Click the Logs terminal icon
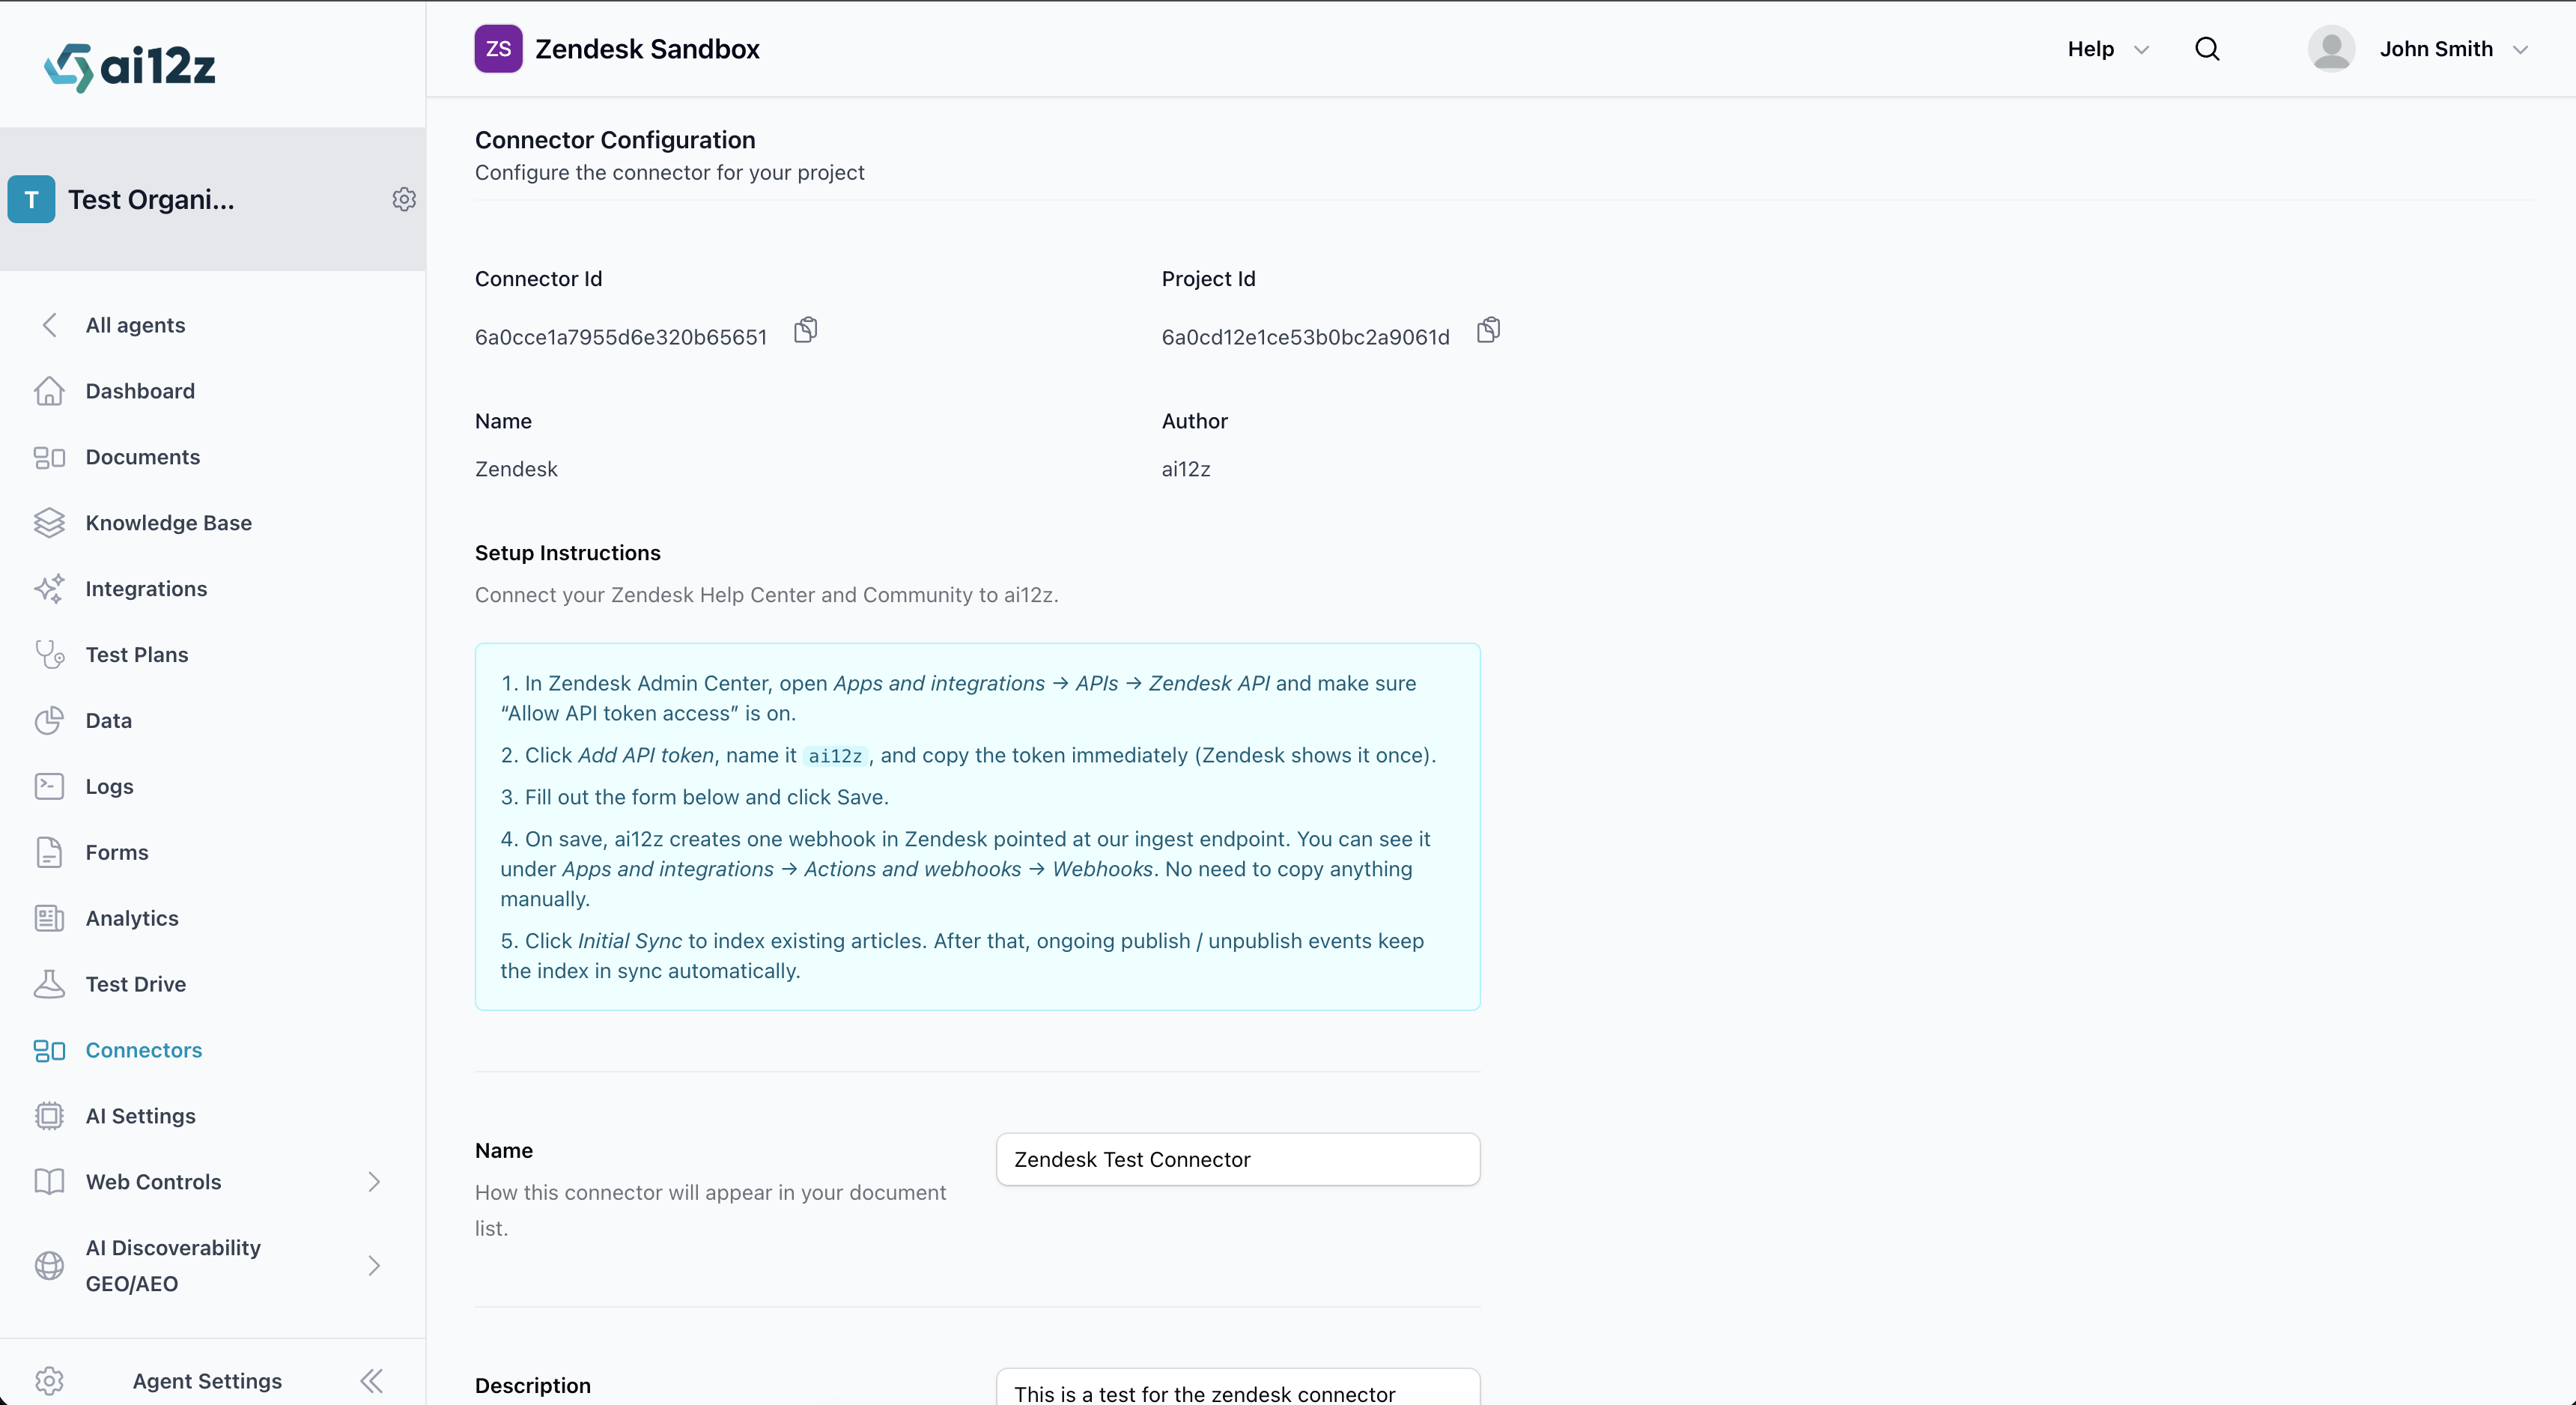Screen dimensions: 2576x1405 point(49,787)
